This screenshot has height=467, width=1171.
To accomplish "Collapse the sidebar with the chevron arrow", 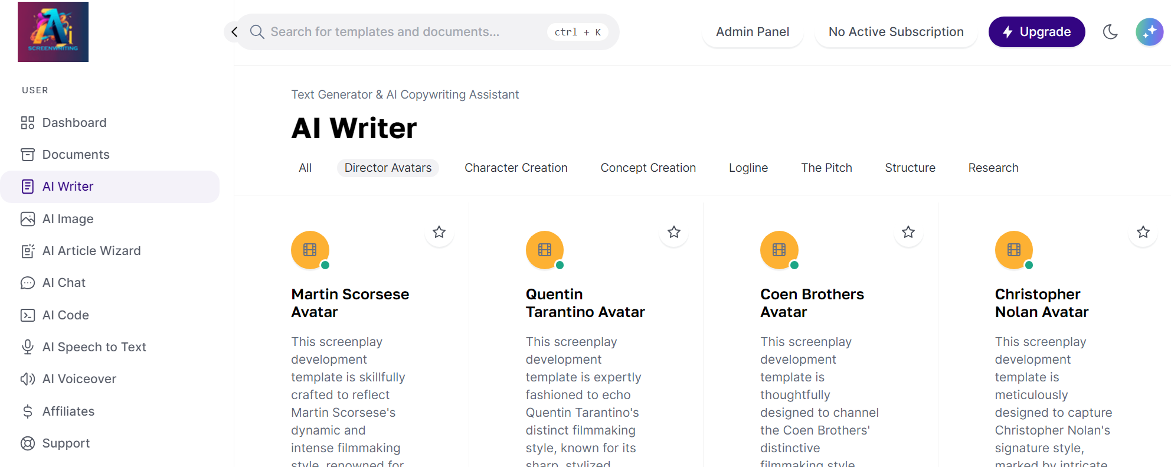I will pos(234,32).
